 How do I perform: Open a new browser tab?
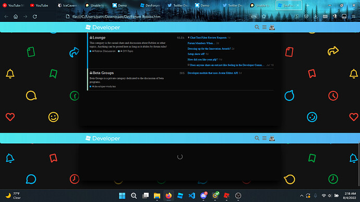[308, 5]
